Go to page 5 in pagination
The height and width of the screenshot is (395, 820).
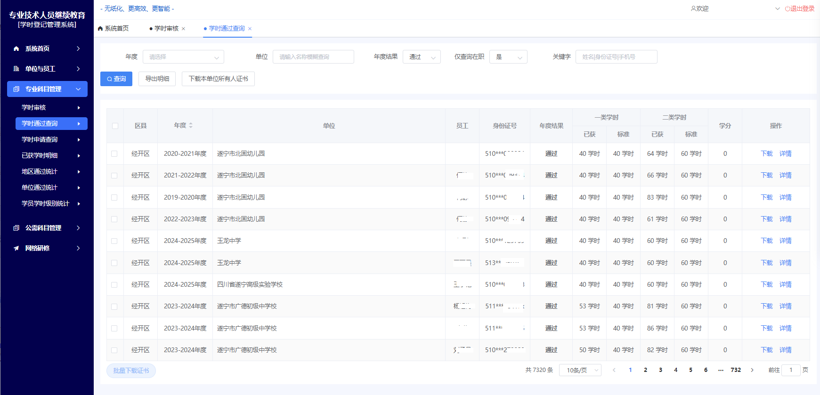[690, 370]
